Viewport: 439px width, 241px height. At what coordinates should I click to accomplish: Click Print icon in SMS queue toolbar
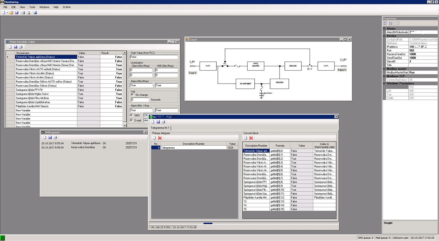55,137
